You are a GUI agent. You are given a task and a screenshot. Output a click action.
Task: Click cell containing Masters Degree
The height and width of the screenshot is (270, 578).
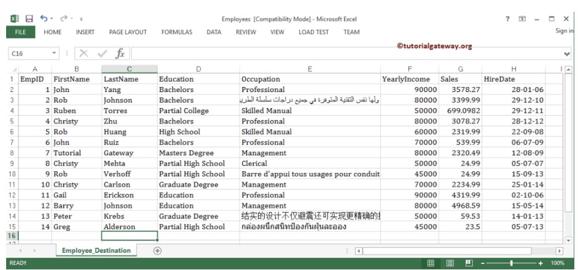pos(198,153)
